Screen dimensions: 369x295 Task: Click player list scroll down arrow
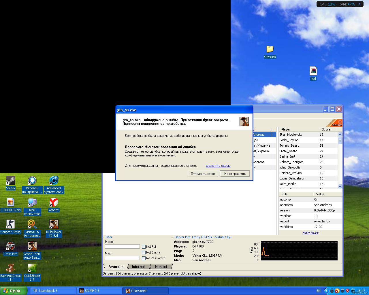tap(340, 186)
